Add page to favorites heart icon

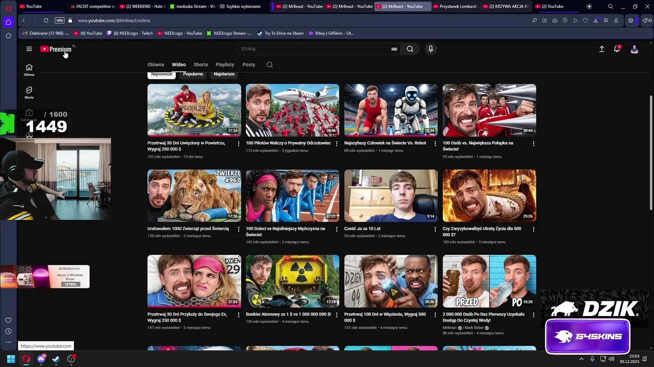(586, 20)
